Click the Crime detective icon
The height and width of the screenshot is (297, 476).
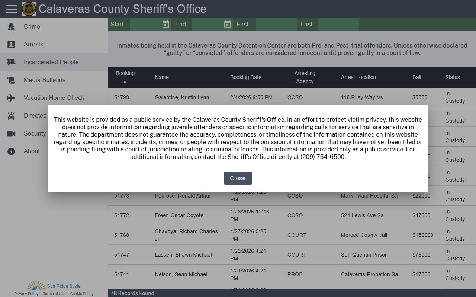(11, 27)
